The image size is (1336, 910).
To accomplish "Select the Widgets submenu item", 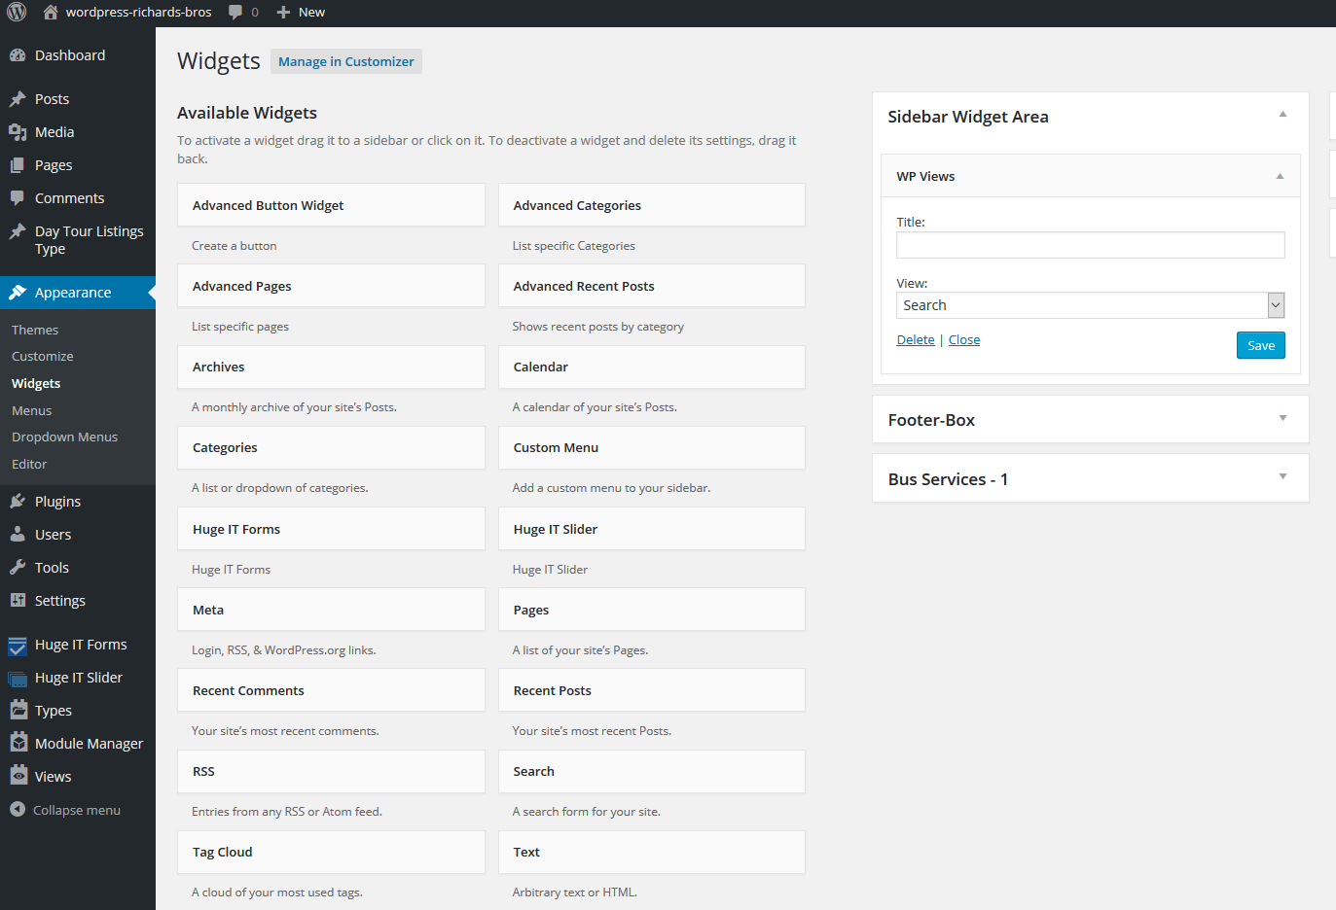I will click(x=36, y=384).
